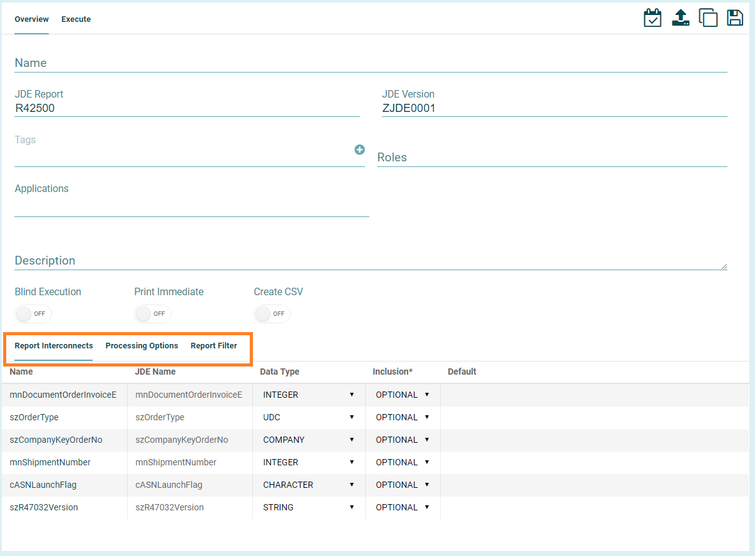Click the schedule calendar icon
This screenshot has width=755, height=556.
coord(652,18)
